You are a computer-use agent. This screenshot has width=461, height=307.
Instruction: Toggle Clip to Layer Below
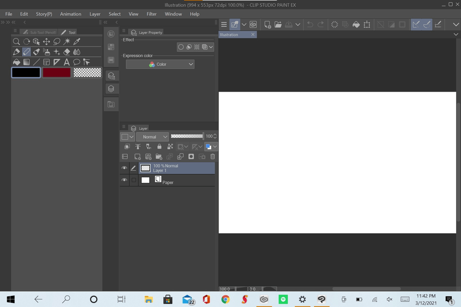pos(127,146)
